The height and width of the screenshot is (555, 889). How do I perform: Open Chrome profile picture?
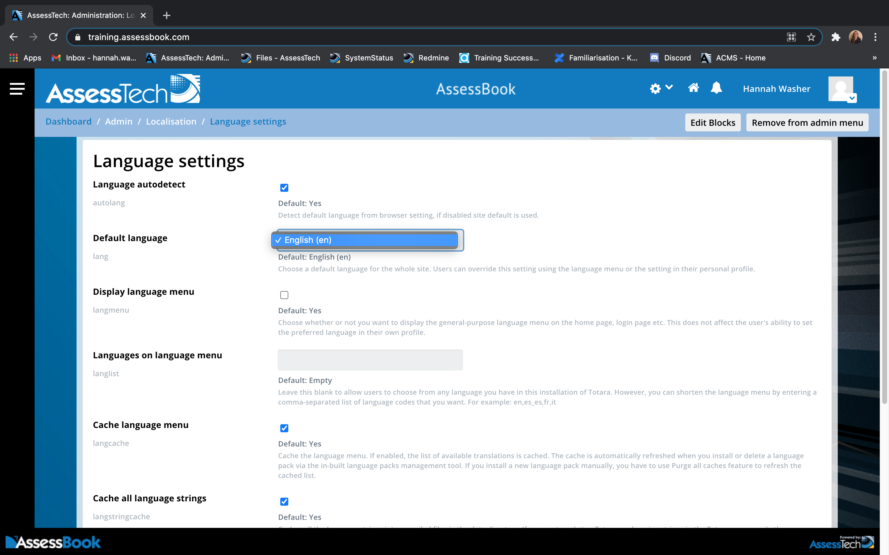856,37
